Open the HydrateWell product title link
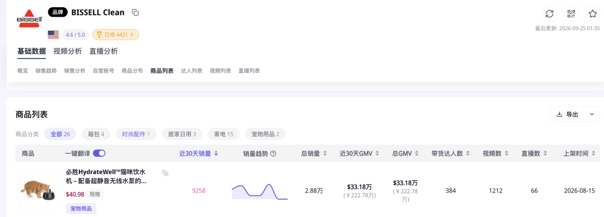Image resolution: width=604 pixels, height=217 pixels. [106, 176]
